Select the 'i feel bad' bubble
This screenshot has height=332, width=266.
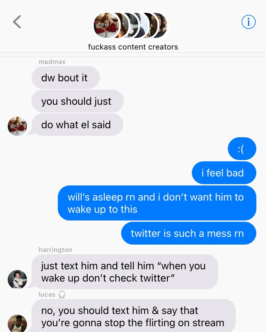pyautogui.click(x=224, y=173)
